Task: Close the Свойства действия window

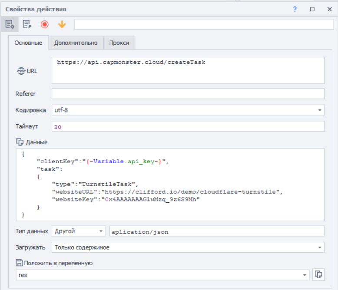Action: point(329,9)
